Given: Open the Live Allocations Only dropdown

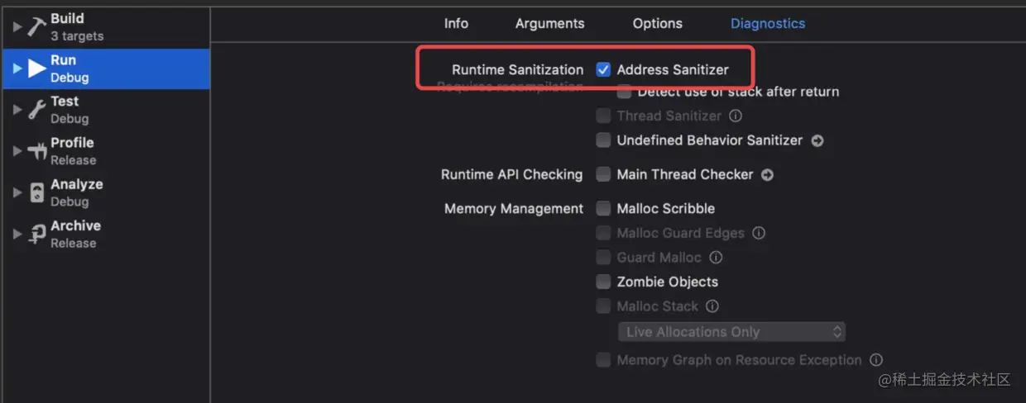Looking at the screenshot, I should point(731,332).
